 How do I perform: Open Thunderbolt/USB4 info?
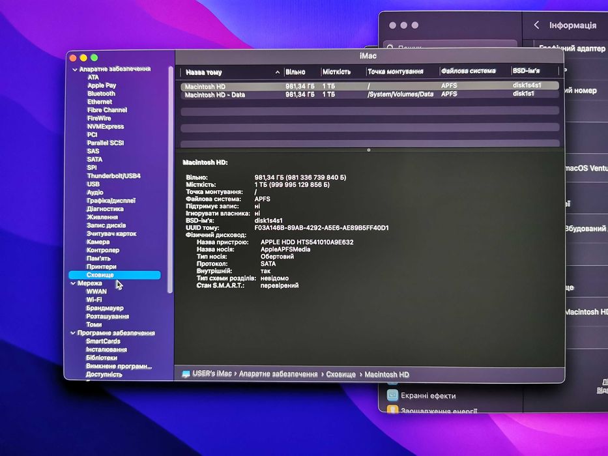click(x=113, y=176)
